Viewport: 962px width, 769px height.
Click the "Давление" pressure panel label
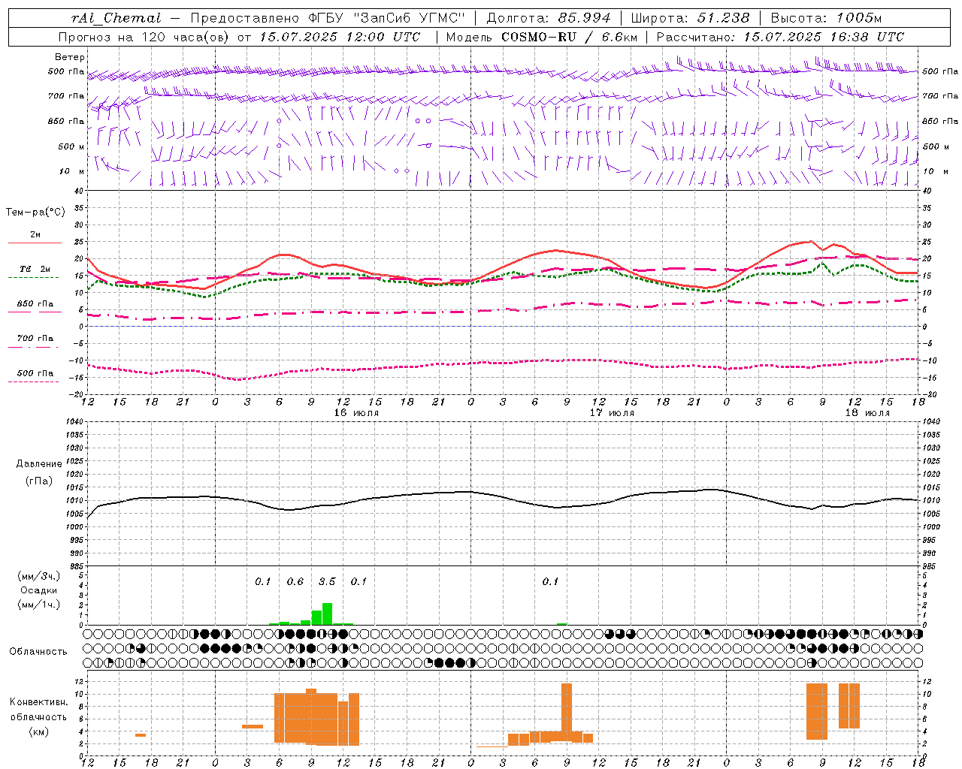tap(39, 464)
